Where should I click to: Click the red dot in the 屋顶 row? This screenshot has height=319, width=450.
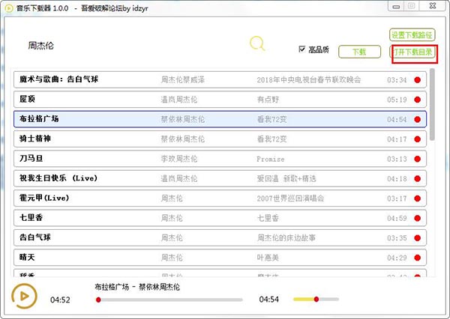[417, 100]
